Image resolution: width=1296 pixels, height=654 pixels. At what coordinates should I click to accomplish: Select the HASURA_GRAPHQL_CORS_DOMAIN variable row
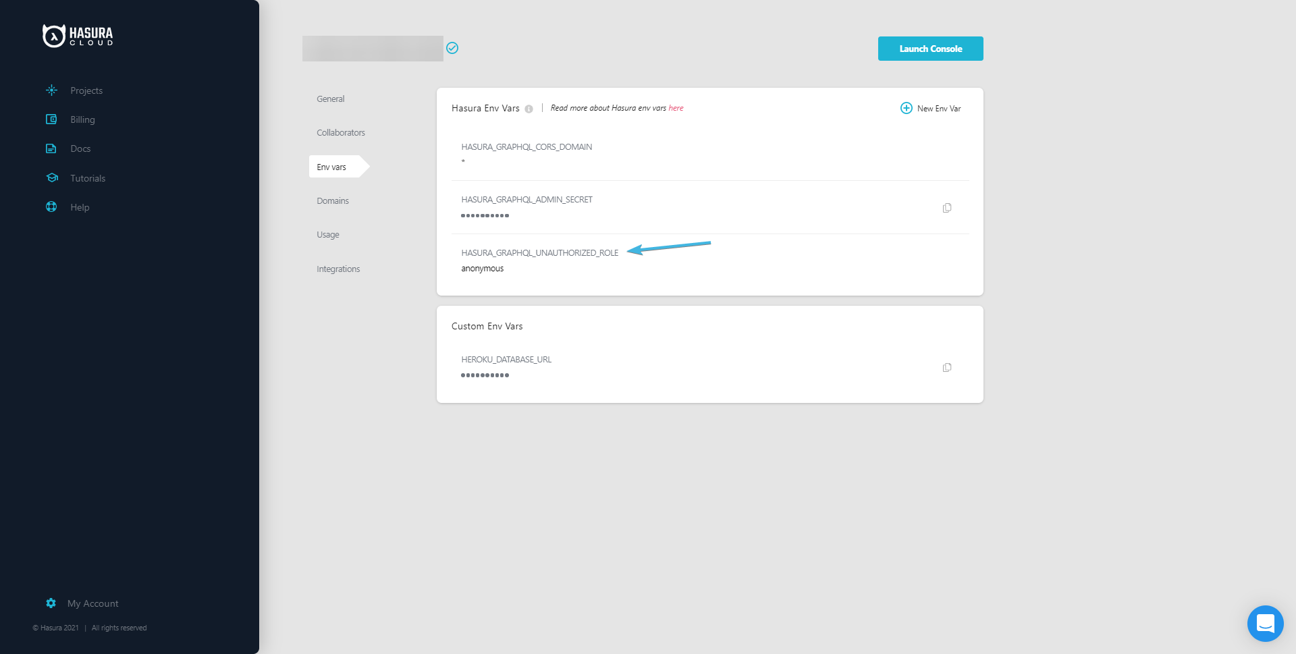(x=710, y=154)
